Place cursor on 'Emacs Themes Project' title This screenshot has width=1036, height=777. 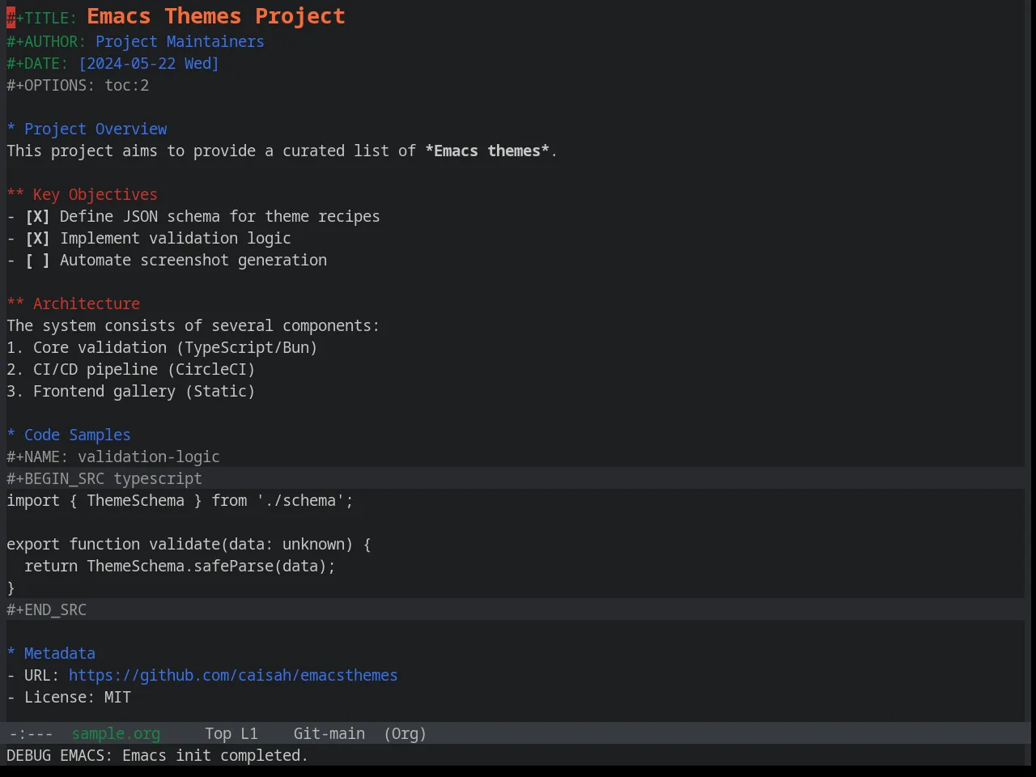click(x=216, y=16)
